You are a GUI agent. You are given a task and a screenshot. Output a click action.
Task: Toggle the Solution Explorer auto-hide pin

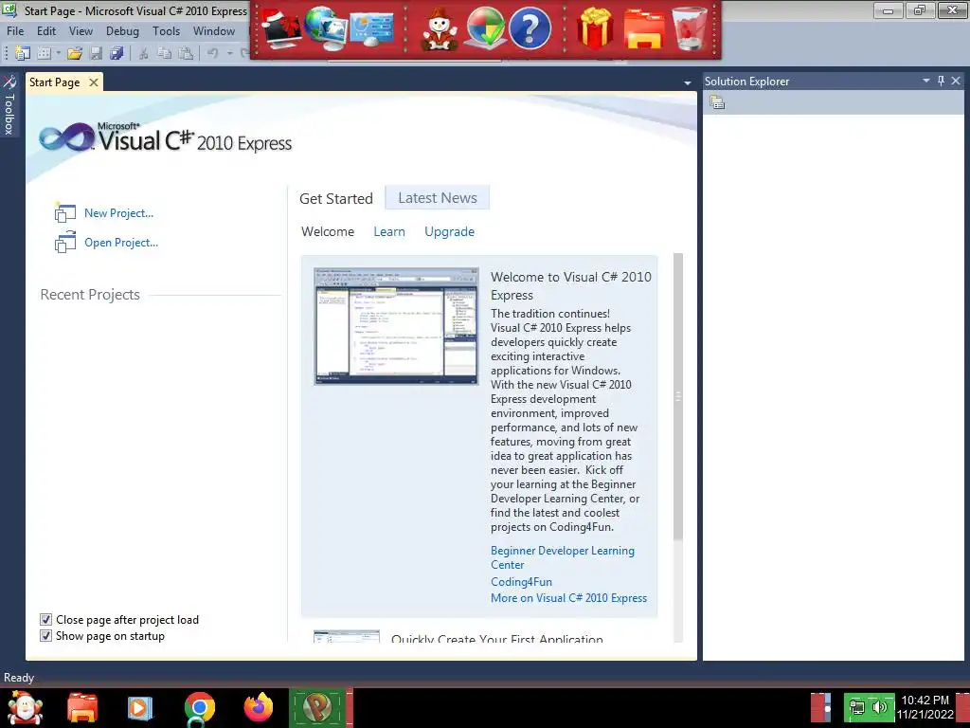[941, 81]
